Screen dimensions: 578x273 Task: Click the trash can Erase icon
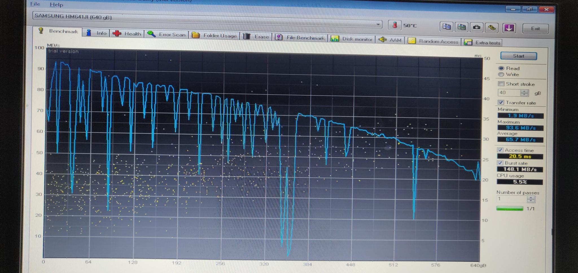(247, 36)
